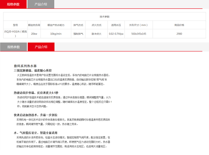Image resolution: width=209 pixels, height=155 pixels.
Task: Click the 排气方式 column header
Action: point(78,25)
